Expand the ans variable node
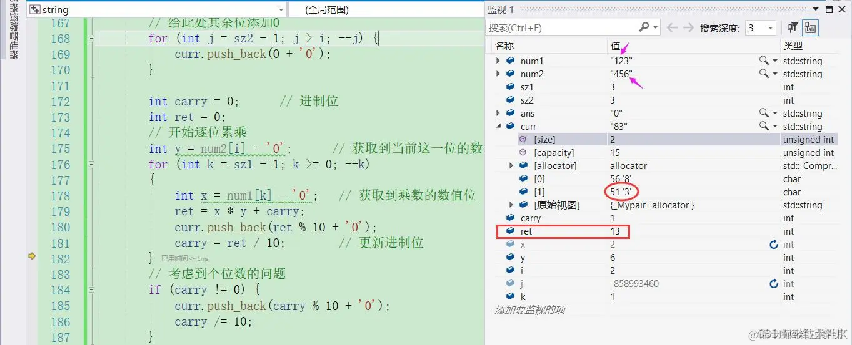 tap(498, 114)
